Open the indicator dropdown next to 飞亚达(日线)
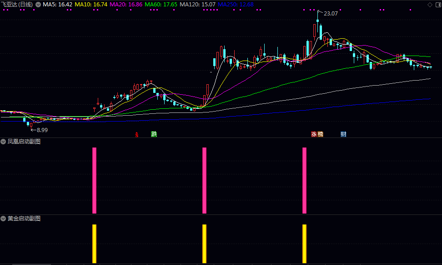Viewport: 442px width, 265px height. pos(38,5)
